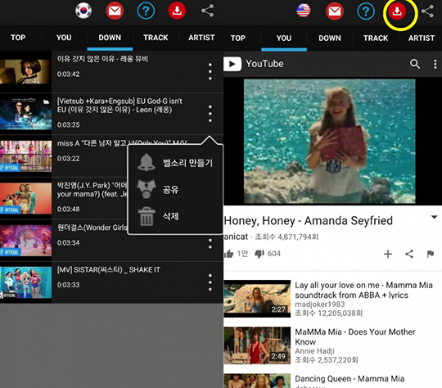Open more options for 이유 갖지 않은 이유 - 레옹 뮤비
The height and width of the screenshot is (388, 442).
[210, 71]
